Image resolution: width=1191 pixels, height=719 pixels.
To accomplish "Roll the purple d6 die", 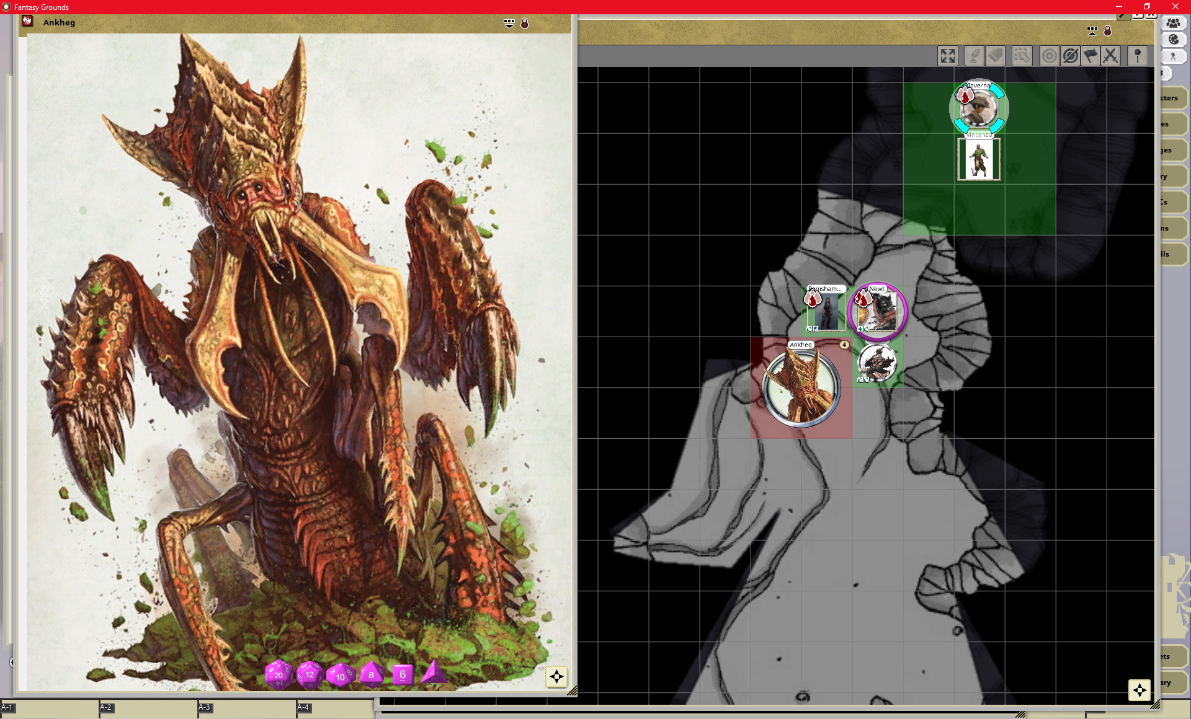I will 403,674.
